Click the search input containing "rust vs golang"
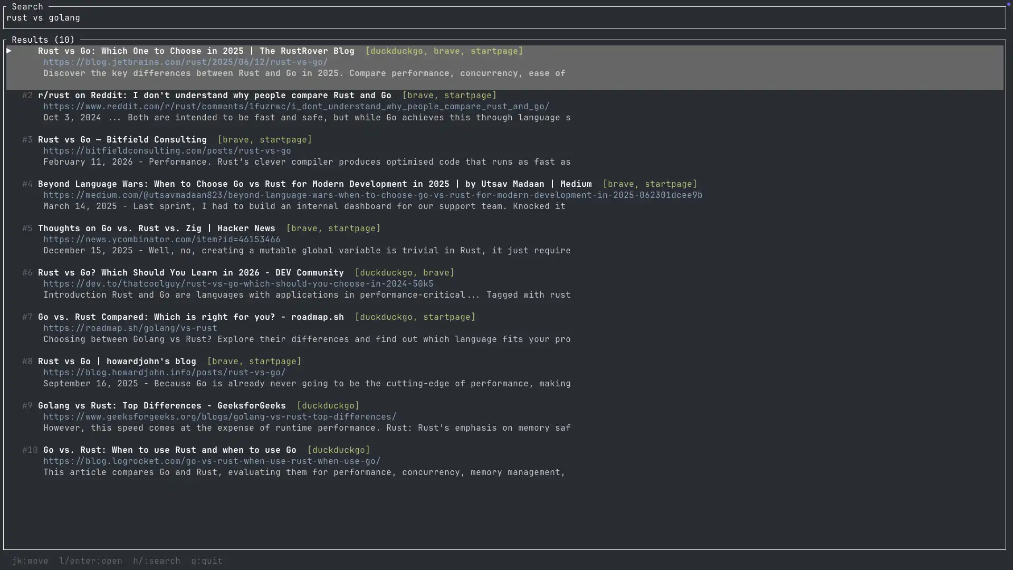1013x570 pixels. click(504, 18)
